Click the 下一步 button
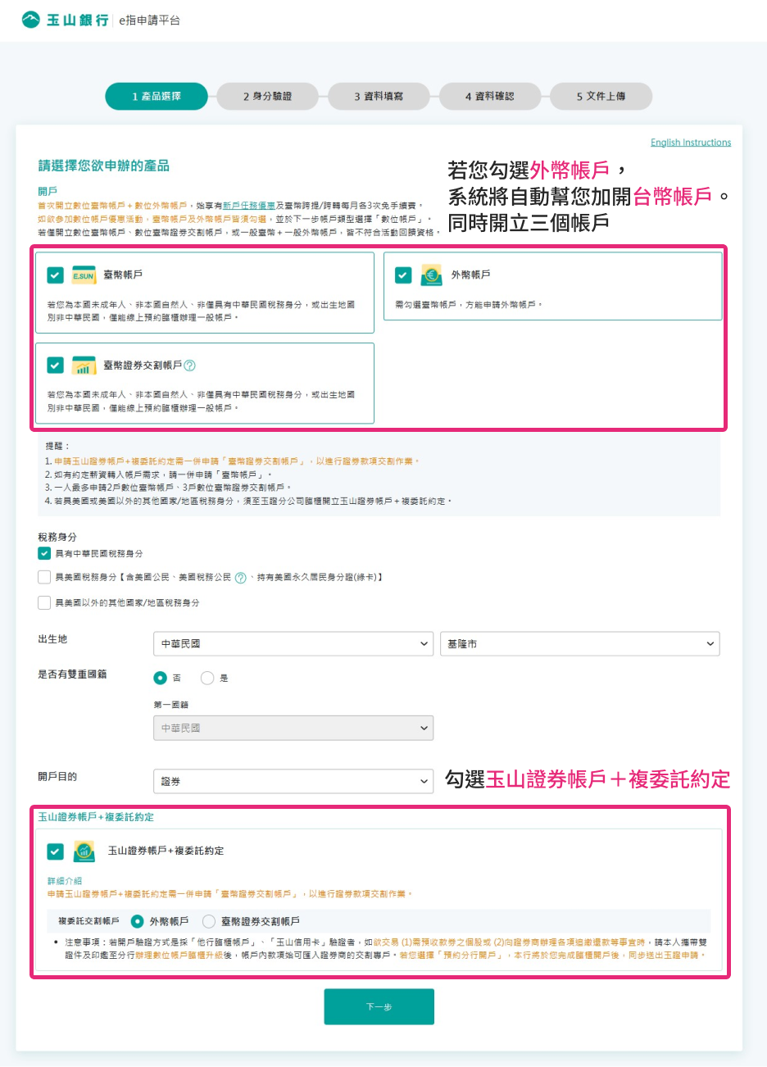This screenshot has height=1067, width=767. click(379, 1007)
